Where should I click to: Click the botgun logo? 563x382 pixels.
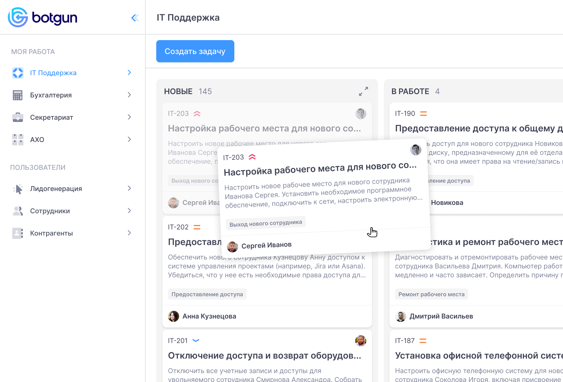click(x=42, y=17)
